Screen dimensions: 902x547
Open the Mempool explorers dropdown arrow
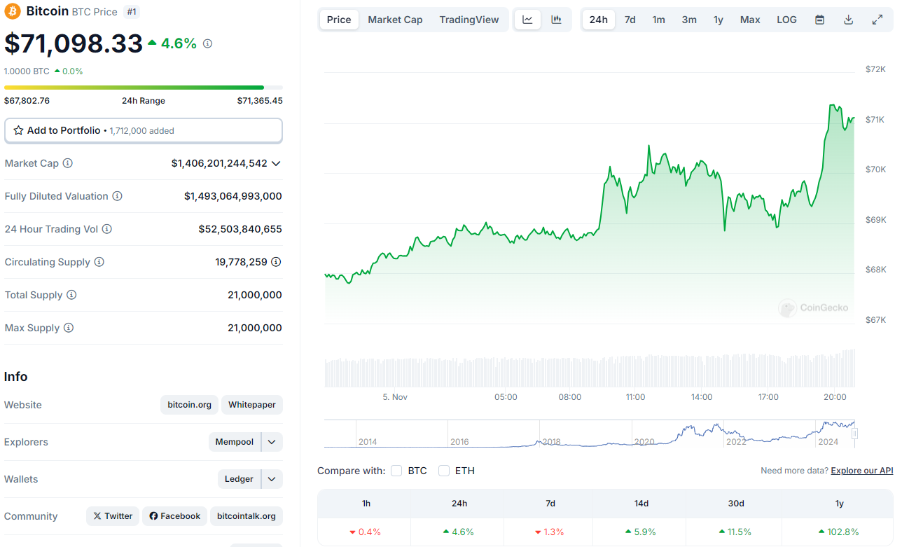click(x=272, y=442)
